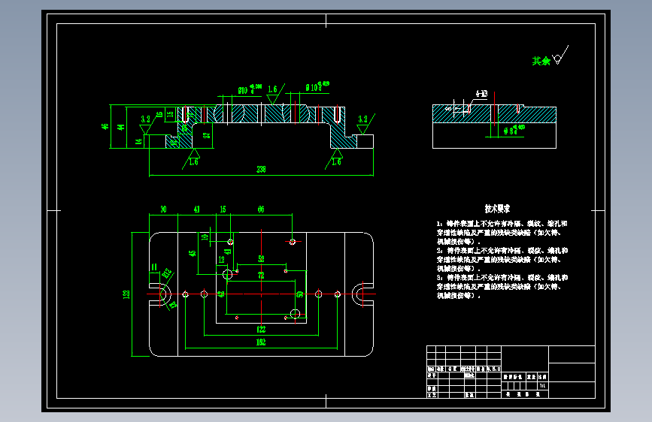This screenshot has width=652, height=422.
Task: Select technical requirement item 1 text
Action: pos(502,233)
